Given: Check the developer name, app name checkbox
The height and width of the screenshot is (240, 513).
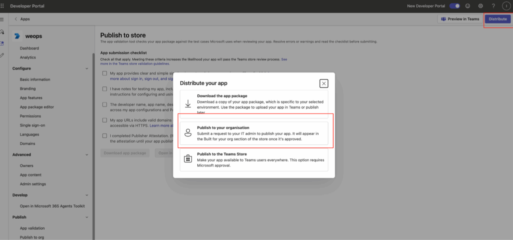Looking at the screenshot, I should point(105,104).
